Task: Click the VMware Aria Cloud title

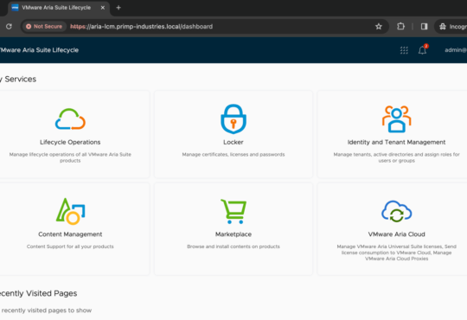Action: coord(396,234)
